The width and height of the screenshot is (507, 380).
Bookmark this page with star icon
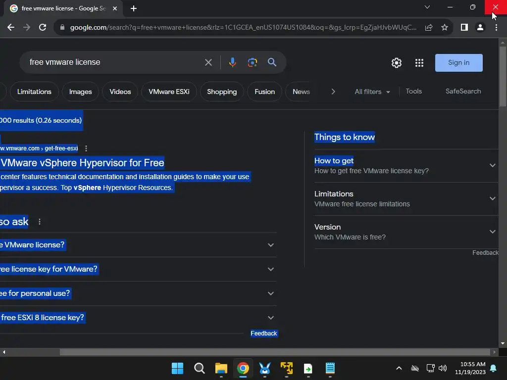pos(445,28)
